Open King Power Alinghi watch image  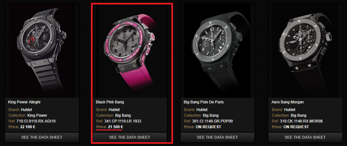(42, 51)
